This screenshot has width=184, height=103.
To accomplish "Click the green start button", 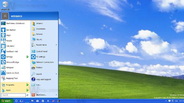I will pyautogui.click(x=6, y=101).
